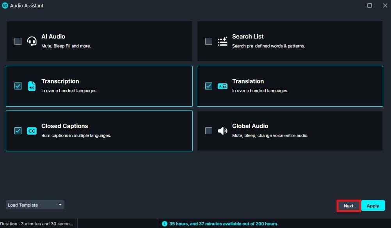The image size is (391, 228).
Task: Click the Closed Captions CC icon
Action: pyautogui.click(x=32, y=131)
